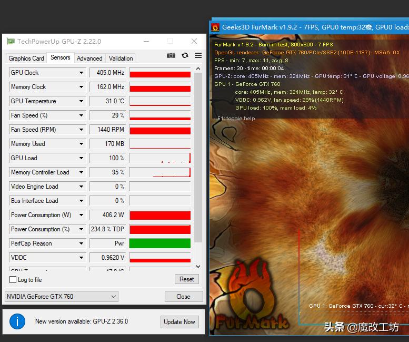
Task: Click the FurMark window title bar
Action: pyautogui.click(x=309, y=27)
